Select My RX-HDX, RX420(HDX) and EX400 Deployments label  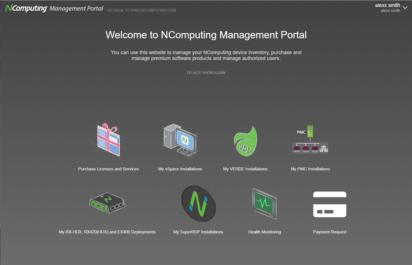tap(107, 232)
